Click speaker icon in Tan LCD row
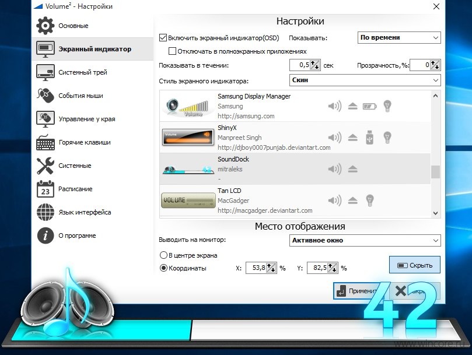The image size is (472, 355). (x=335, y=201)
